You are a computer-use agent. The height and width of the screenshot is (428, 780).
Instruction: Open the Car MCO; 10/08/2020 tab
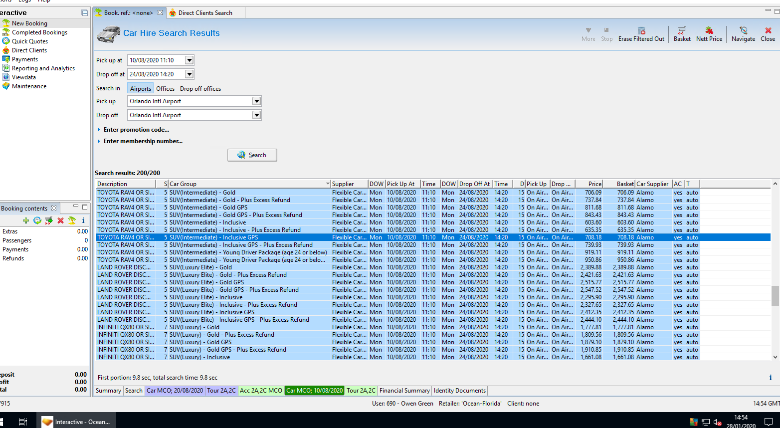tap(314, 391)
